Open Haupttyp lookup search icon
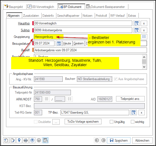This screenshot has height=146, width=156. (137, 23)
